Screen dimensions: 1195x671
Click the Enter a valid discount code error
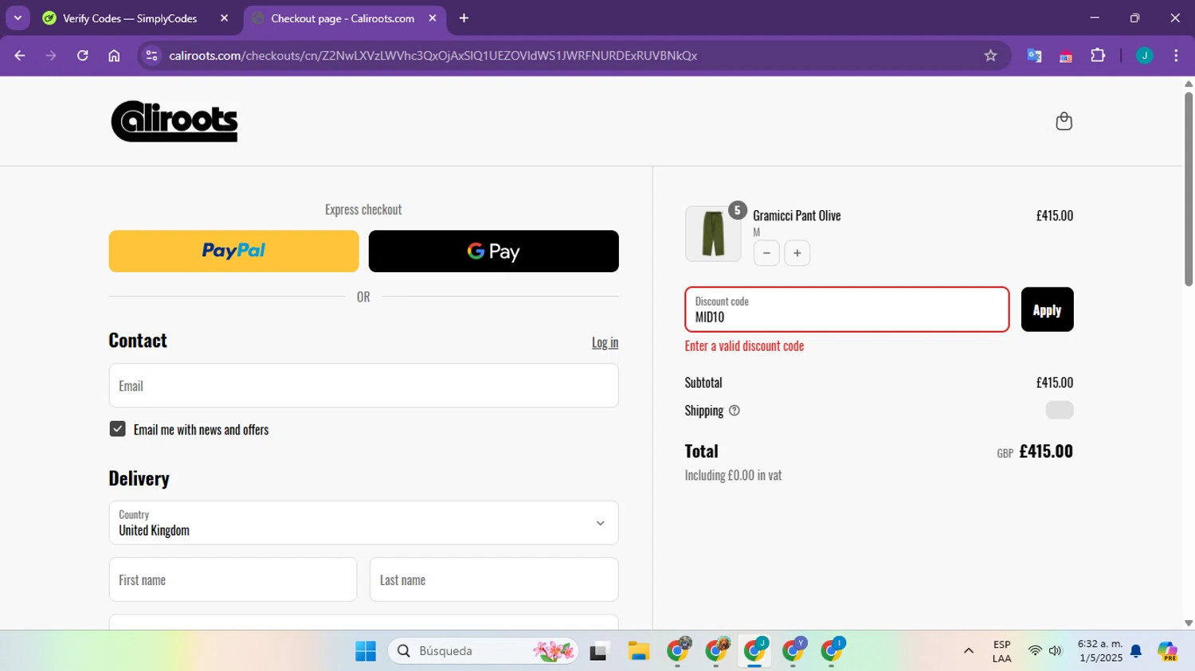click(x=744, y=346)
